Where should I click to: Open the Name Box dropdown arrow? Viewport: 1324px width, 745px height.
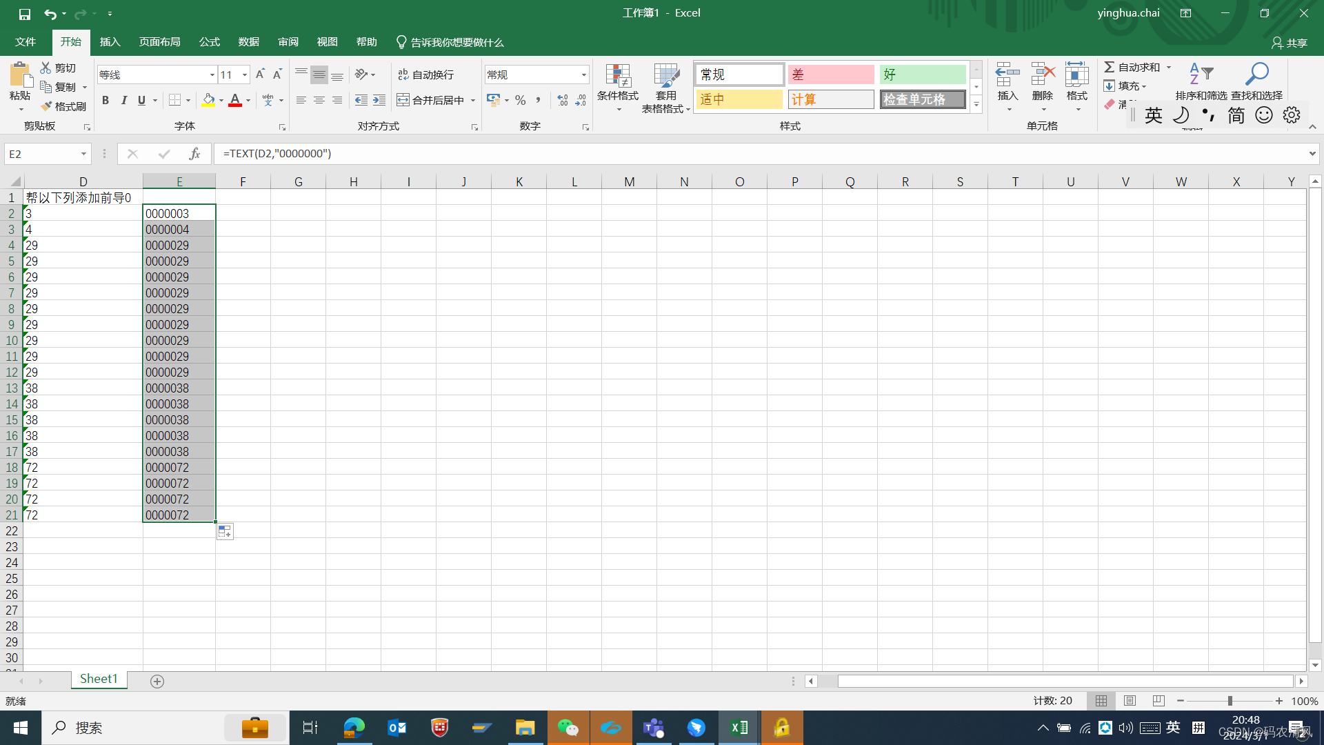83,154
